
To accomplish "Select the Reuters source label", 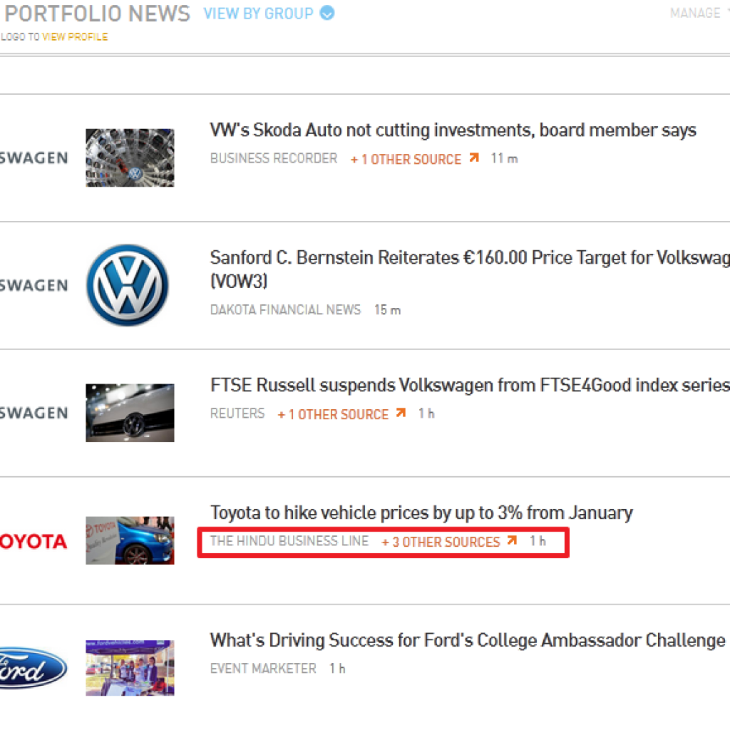I will pyautogui.click(x=237, y=413).
